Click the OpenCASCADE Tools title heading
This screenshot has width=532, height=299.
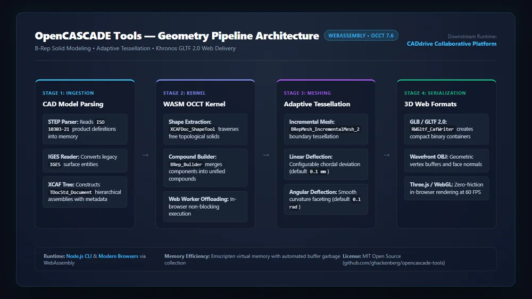177,36
